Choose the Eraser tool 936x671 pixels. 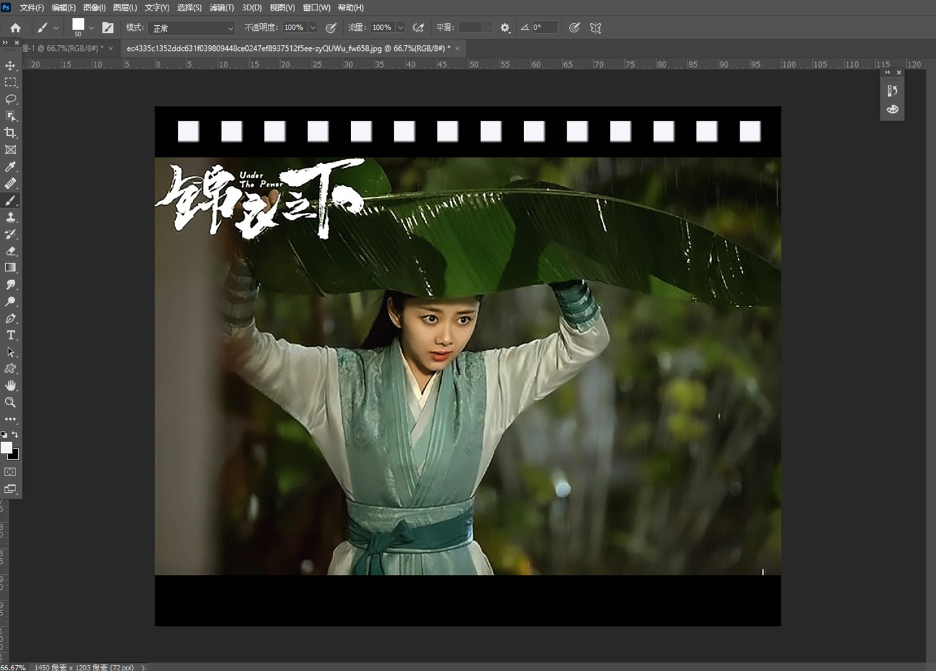coord(10,251)
